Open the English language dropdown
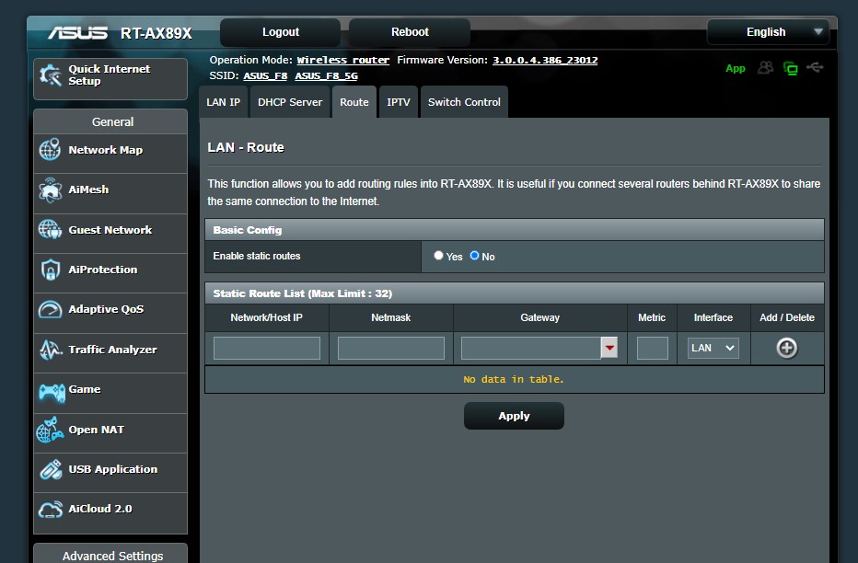 coord(769,31)
